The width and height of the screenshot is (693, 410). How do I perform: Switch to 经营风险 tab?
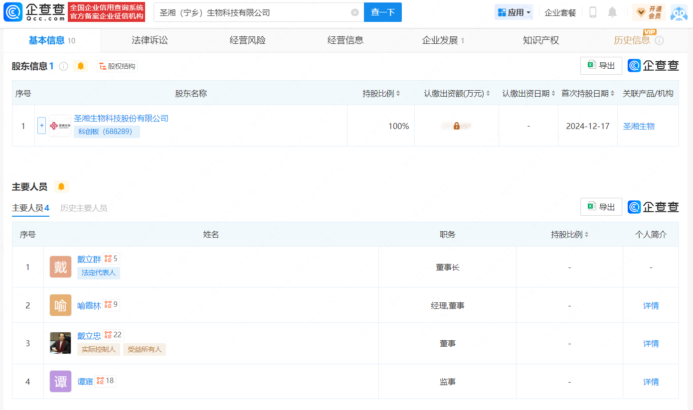tap(247, 40)
